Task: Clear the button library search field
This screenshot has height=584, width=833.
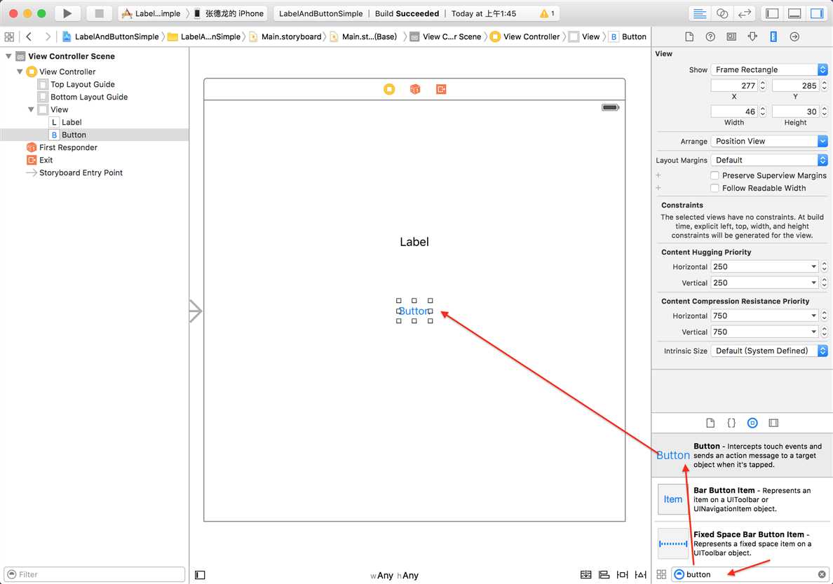Action: pos(821,574)
